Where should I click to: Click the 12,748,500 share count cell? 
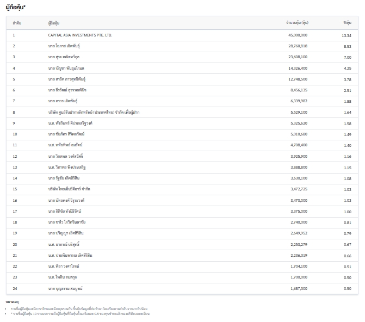pyautogui.click(x=298, y=79)
